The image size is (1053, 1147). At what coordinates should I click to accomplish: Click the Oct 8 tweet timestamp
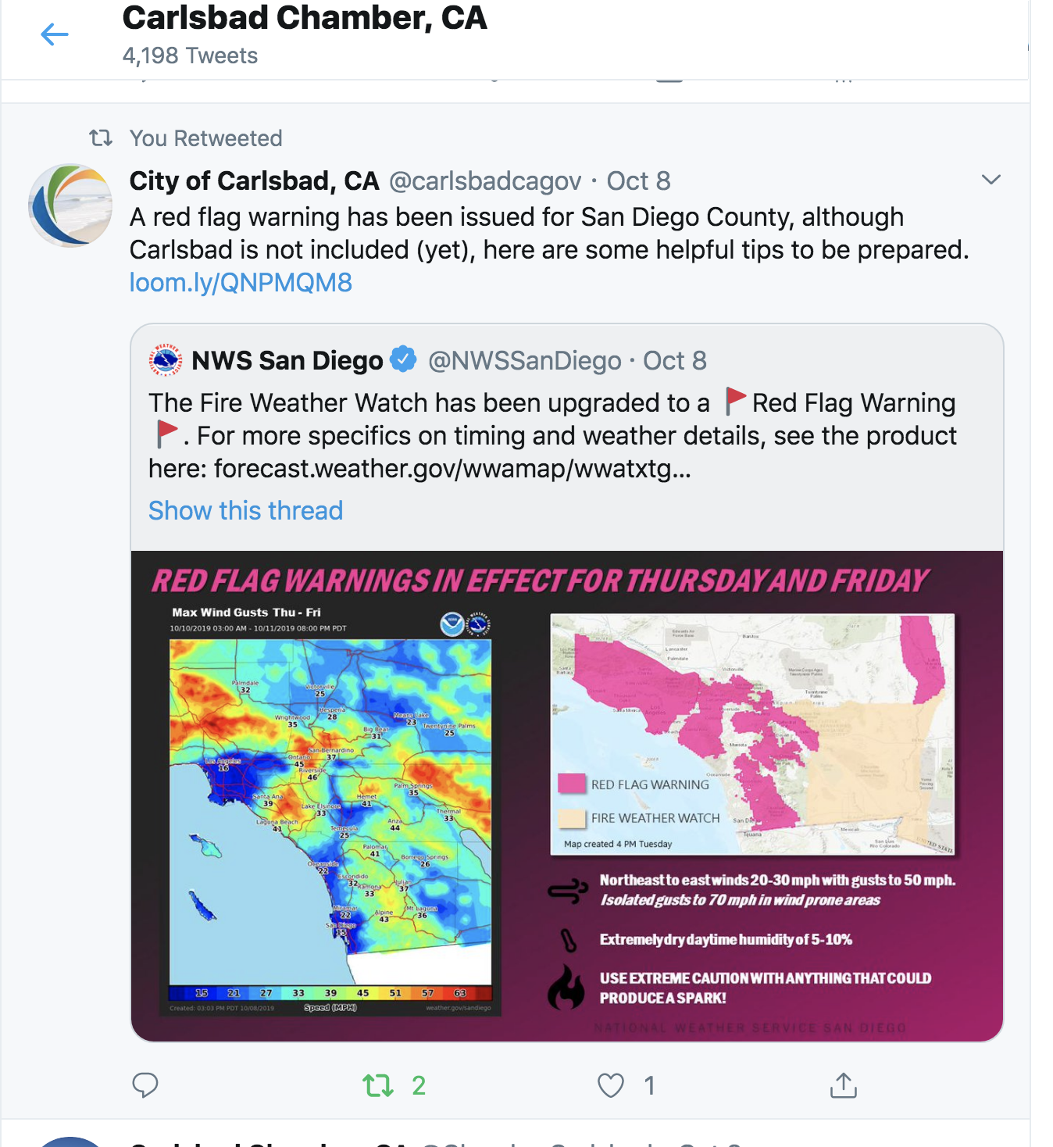(x=639, y=181)
